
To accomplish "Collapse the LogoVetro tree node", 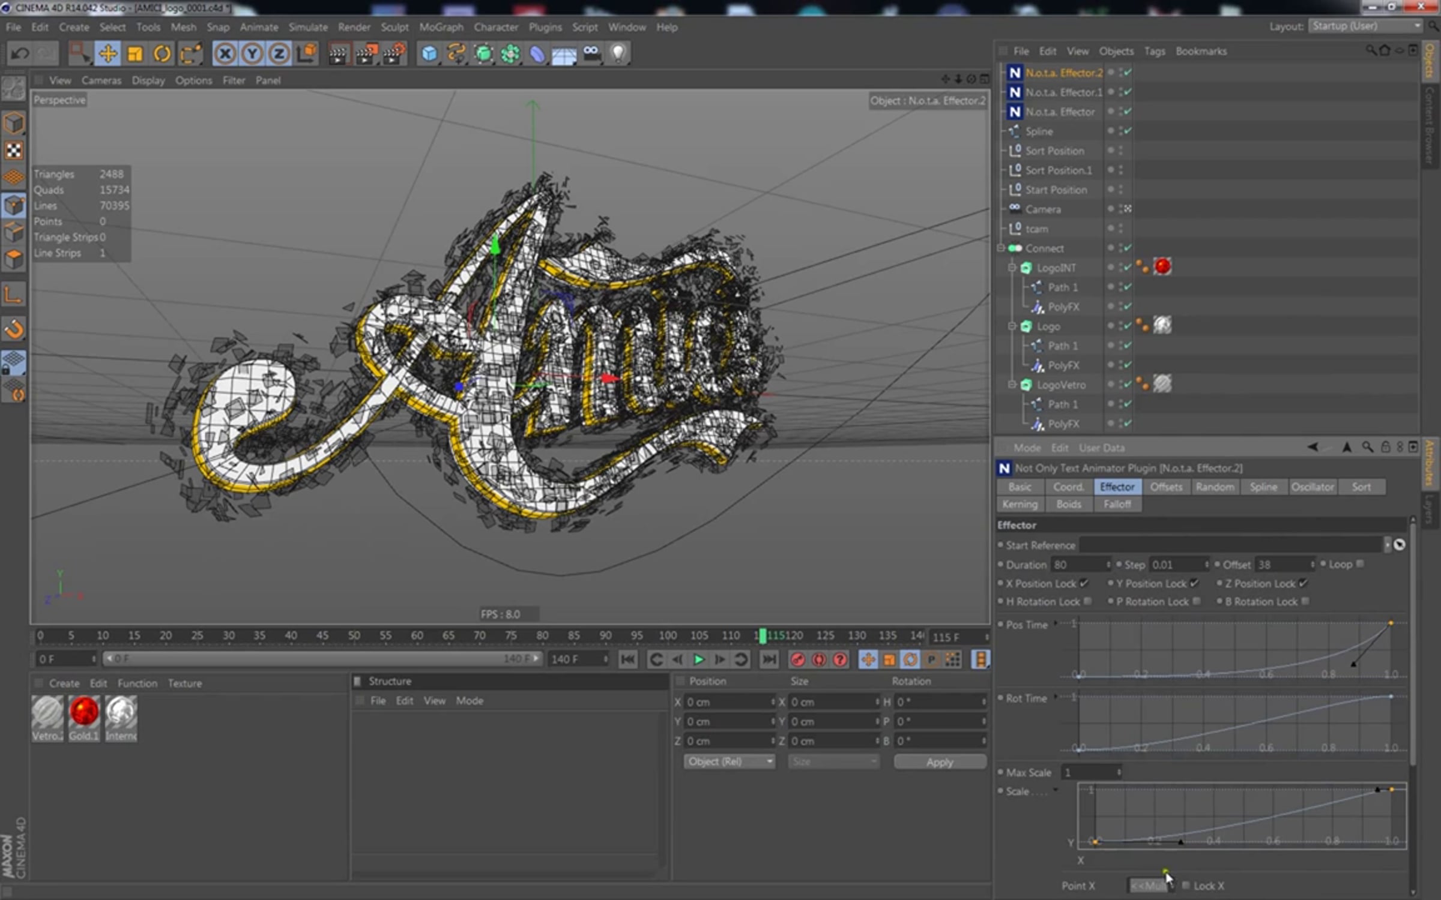I will coord(1012,385).
